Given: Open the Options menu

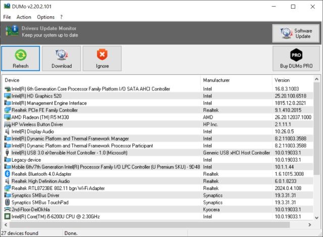Looking at the screenshot, I should [46, 17].
